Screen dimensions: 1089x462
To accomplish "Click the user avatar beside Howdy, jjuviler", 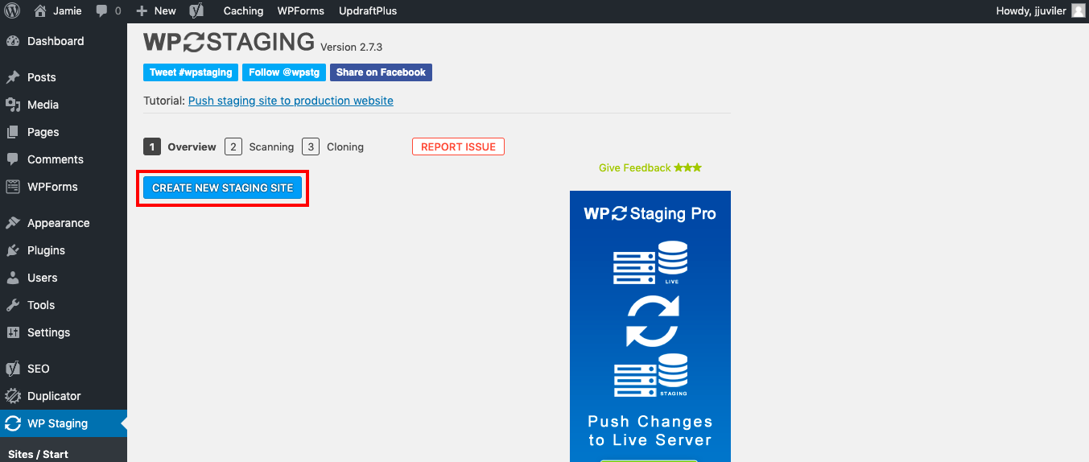I will click(x=1079, y=11).
